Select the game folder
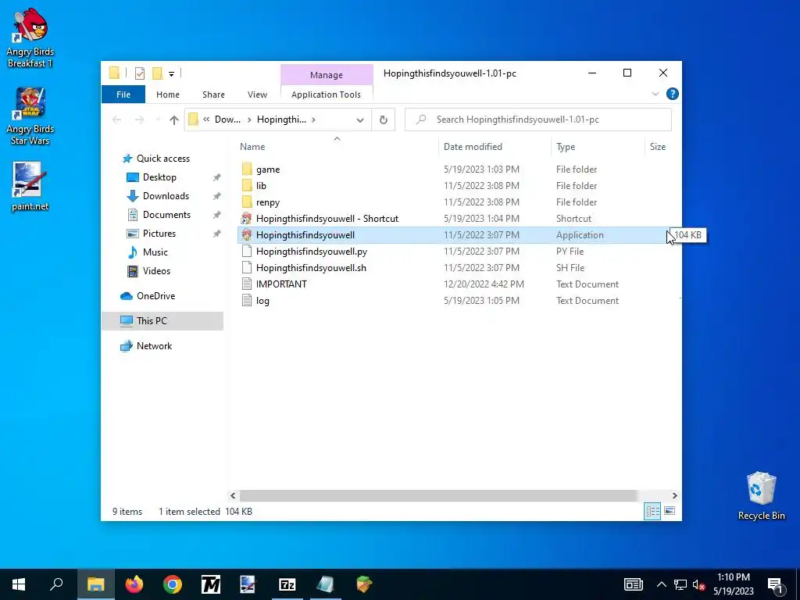This screenshot has height=600, width=800. 268,170
